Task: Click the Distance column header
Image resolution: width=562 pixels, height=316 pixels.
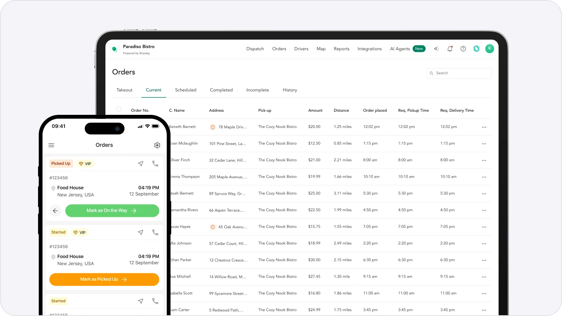Action: [x=341, y=110]
